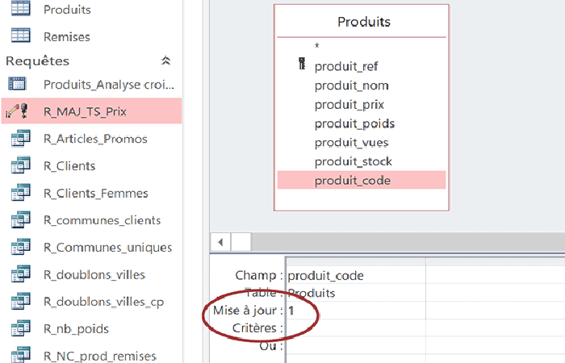Click the R_Clients query icon
565x363 pixels.
pyautogui.click(x=20, y=165)
